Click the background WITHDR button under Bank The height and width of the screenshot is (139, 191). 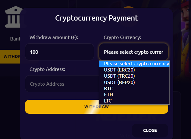[x=10, y=56]
